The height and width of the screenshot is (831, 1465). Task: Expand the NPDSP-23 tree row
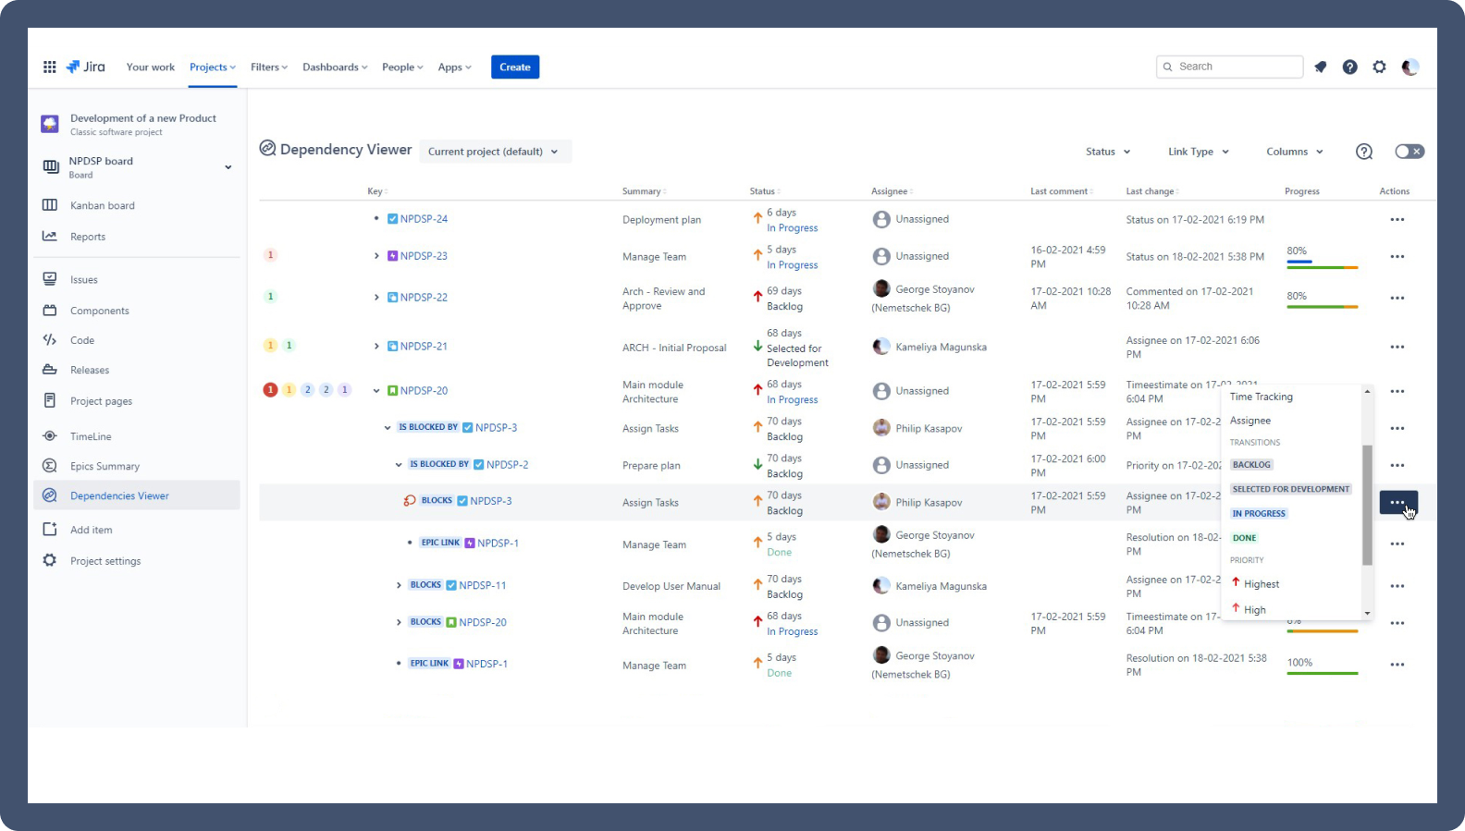(376, 256)
